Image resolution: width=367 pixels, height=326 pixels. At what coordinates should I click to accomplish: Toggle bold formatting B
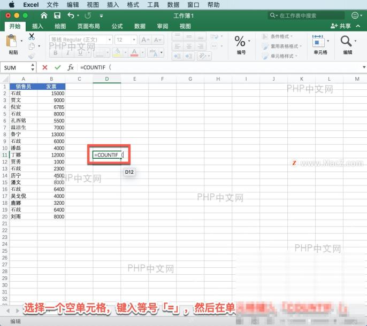56,53
